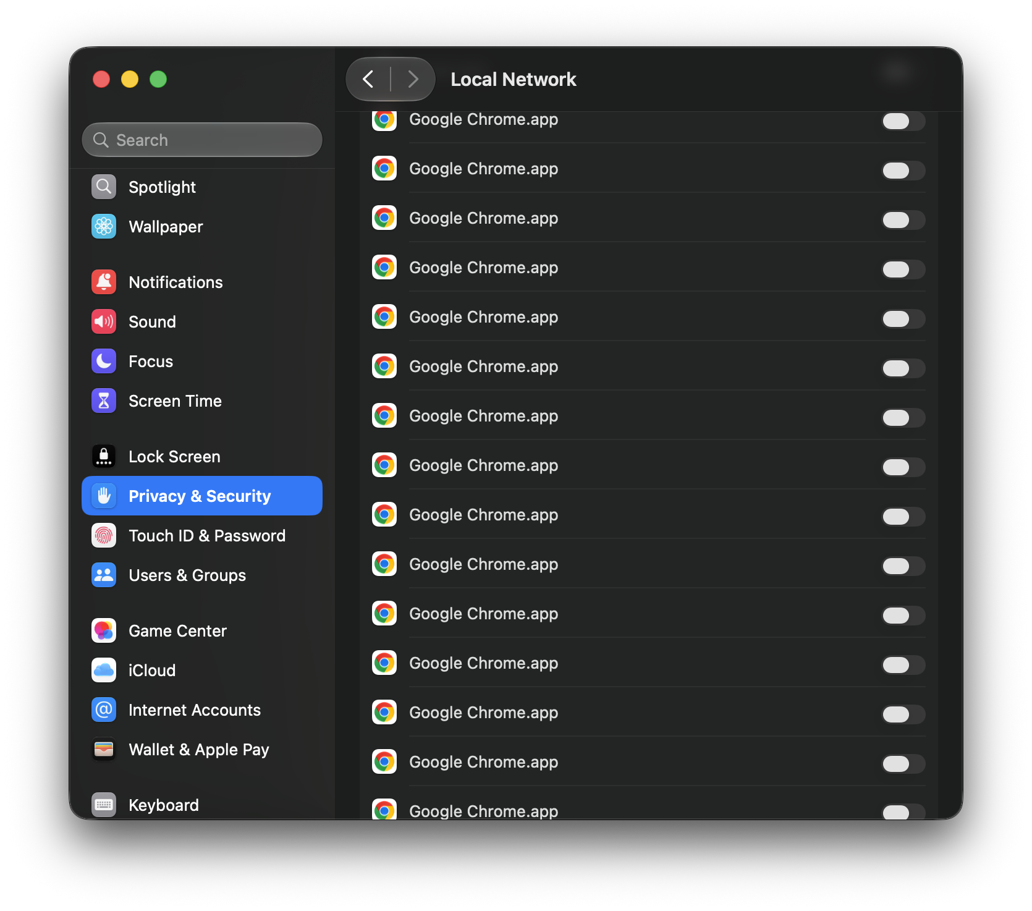Click the Local Network page title
The width and height of the screenshot is (1032, 911).
tap(514, 79)
